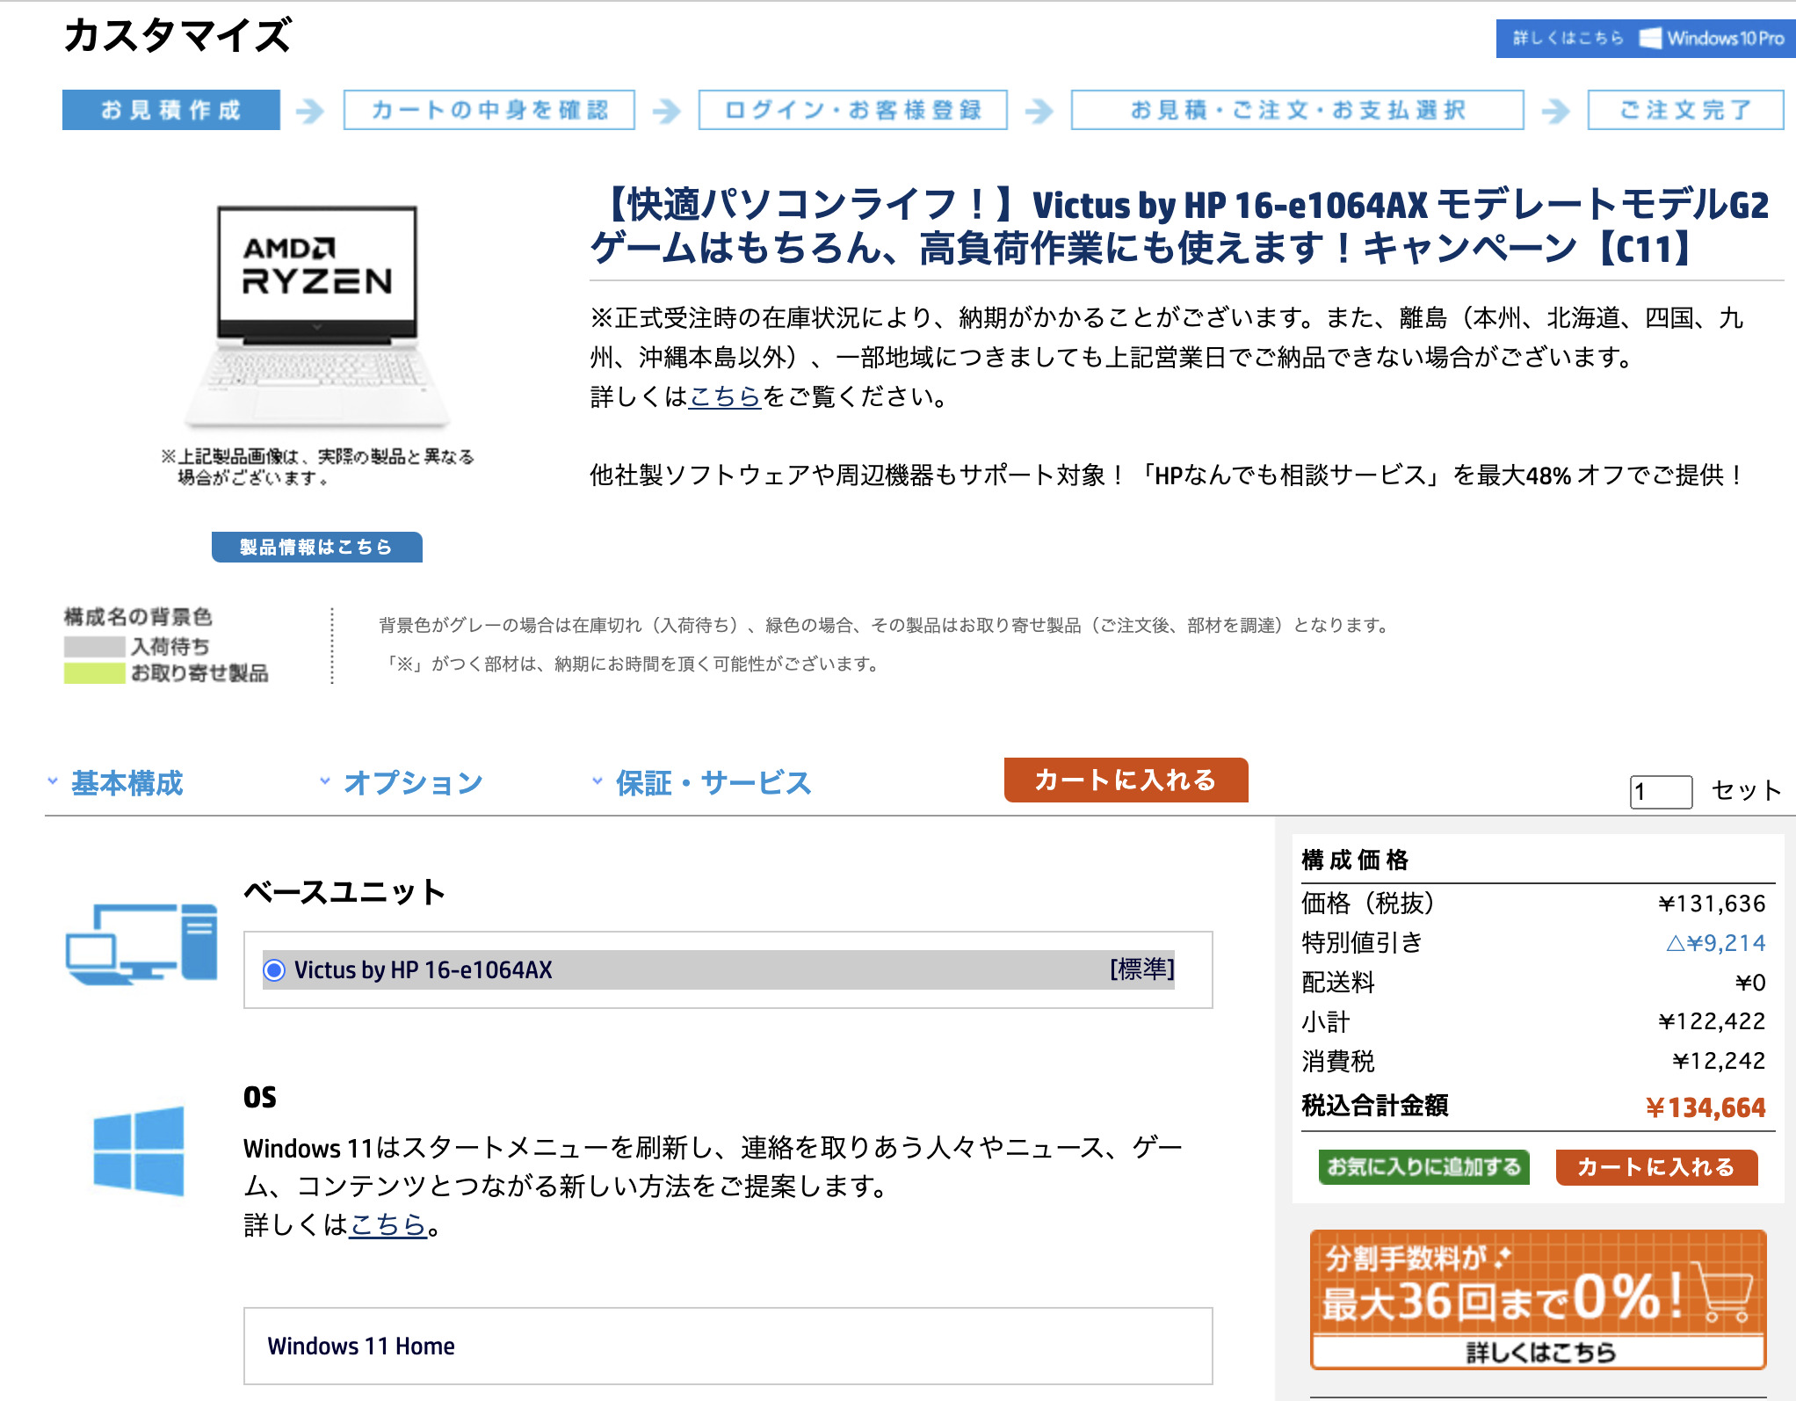
Task: Open こちら link in OS description
Action: pyautogui.click(x=387, y=1224)
